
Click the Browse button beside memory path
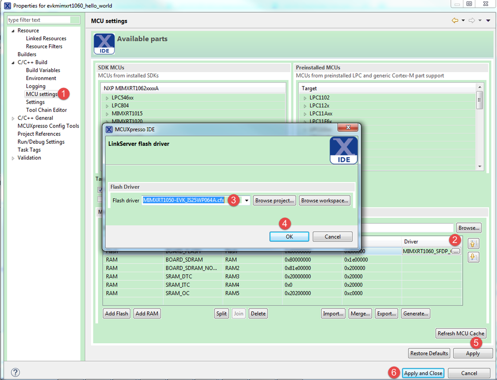pos(469,228)
